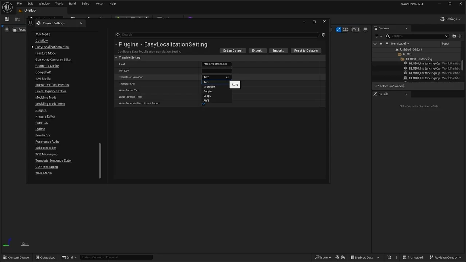466x262 pixels.
Task: Open the Content Drawer
Action: tap(16, 257)
